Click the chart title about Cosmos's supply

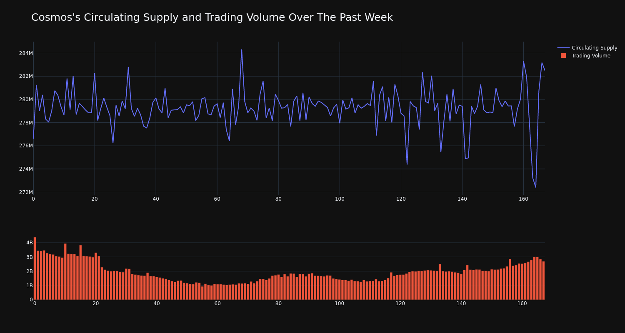coord(212,17)
